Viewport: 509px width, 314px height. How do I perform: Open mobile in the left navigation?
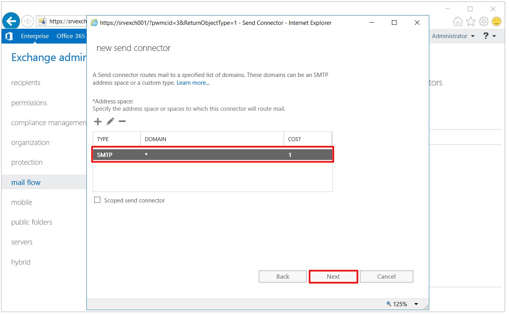coord(22,202)
